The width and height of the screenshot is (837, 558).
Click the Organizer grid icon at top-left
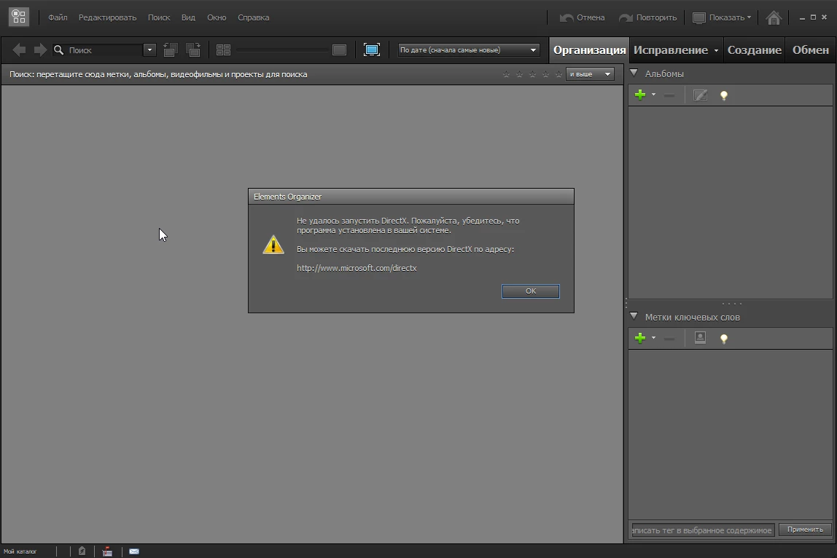tap(19, 17)
